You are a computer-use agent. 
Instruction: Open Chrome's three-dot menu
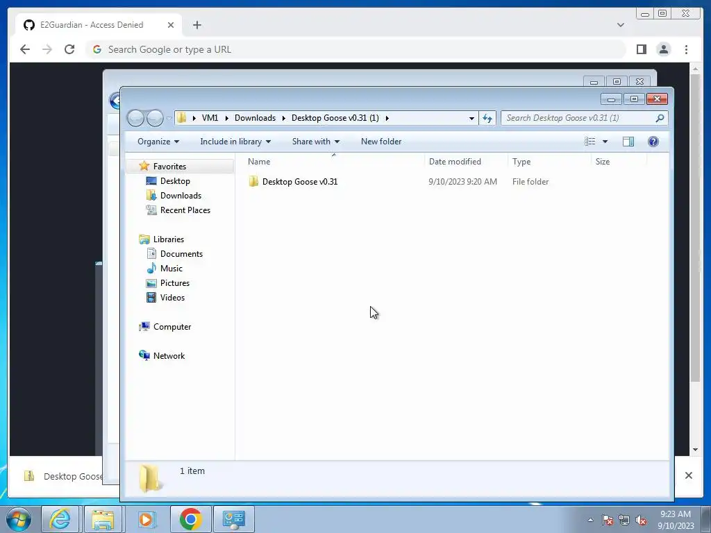pyautogui.click(x=686, y=49)
